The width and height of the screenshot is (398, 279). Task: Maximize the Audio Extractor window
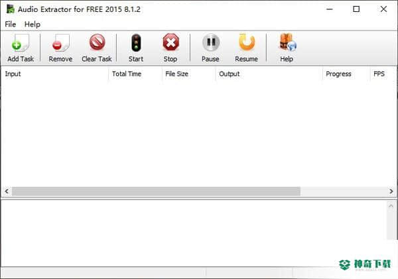coord(356,9)
